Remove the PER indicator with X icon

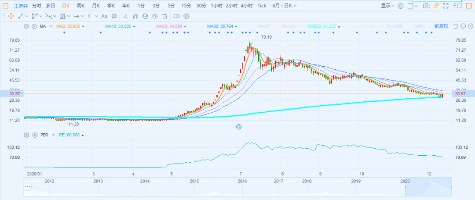coord(34,136)
